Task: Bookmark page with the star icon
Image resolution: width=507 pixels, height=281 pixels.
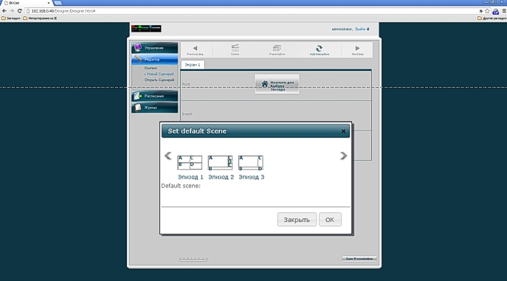Action: click(x=487, y=11)
